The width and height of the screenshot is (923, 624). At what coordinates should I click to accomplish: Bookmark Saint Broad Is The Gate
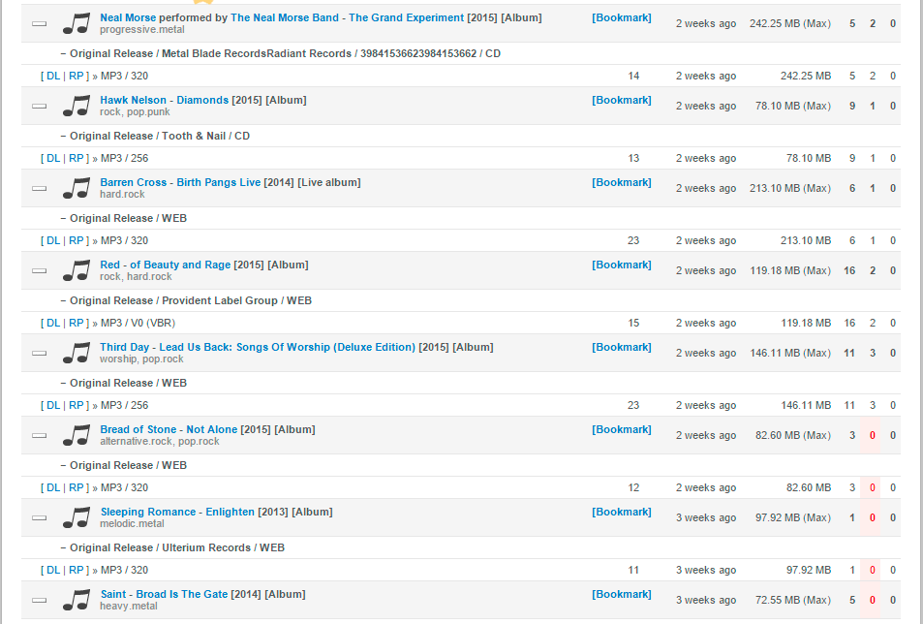(622, 595)
